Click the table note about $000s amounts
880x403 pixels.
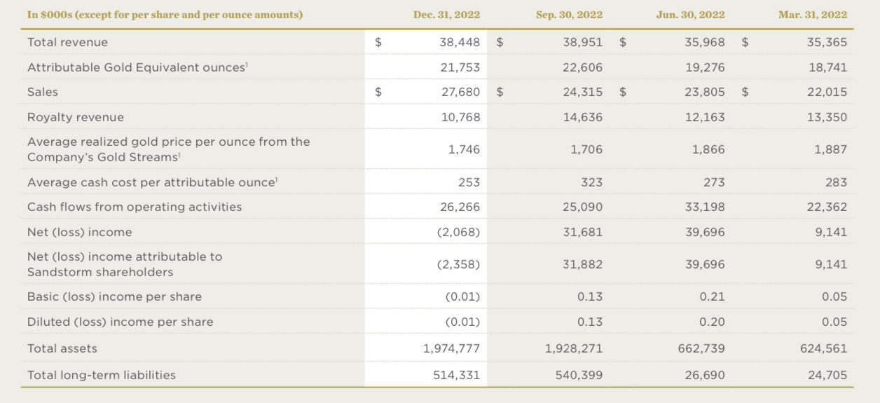(165, 15)
